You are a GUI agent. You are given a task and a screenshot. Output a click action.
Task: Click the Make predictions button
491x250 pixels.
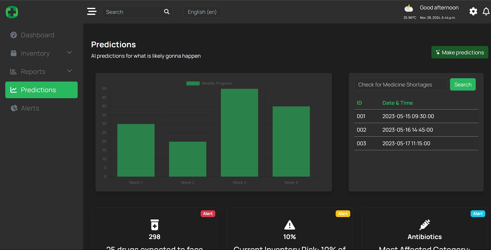click(x=460, y=53)
